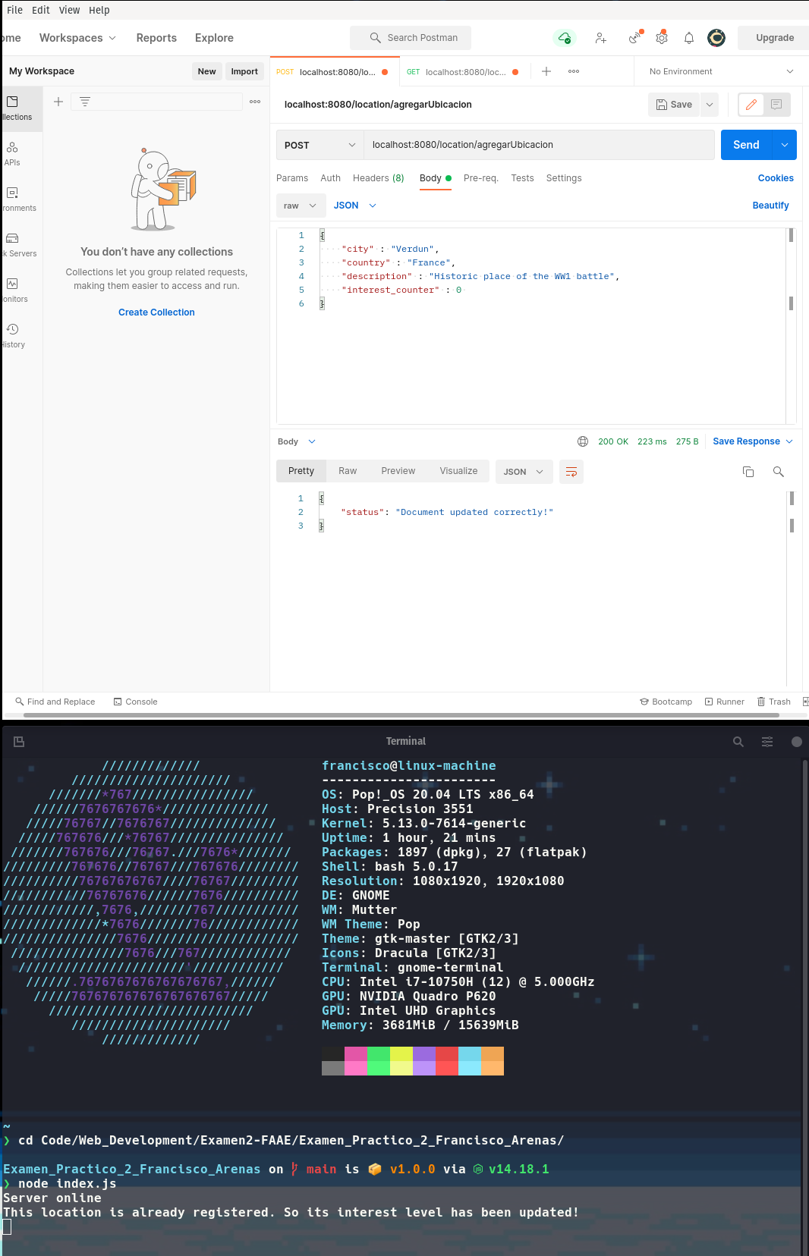Click the capture requests satellite icon
The width and height of the screenshot is (809, 1256).
coord(635,37)
